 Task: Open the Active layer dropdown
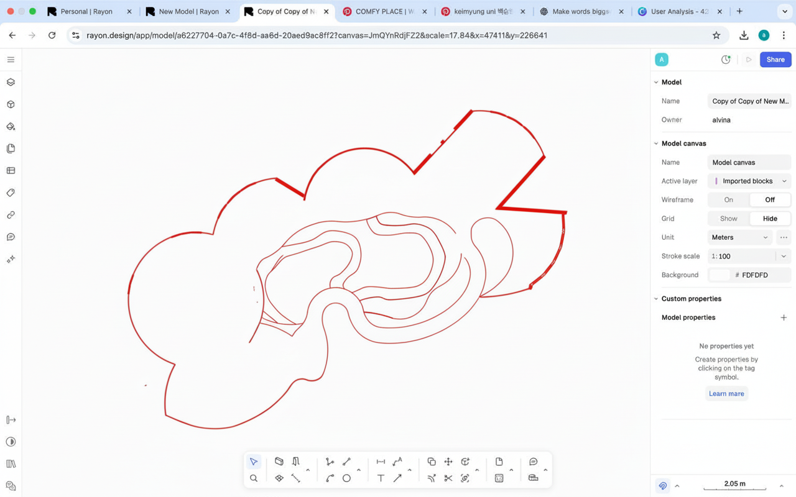749,181
